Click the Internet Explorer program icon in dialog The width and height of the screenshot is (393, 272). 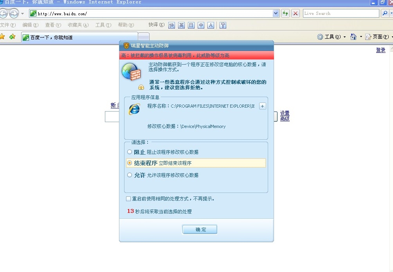coord(134,109)
